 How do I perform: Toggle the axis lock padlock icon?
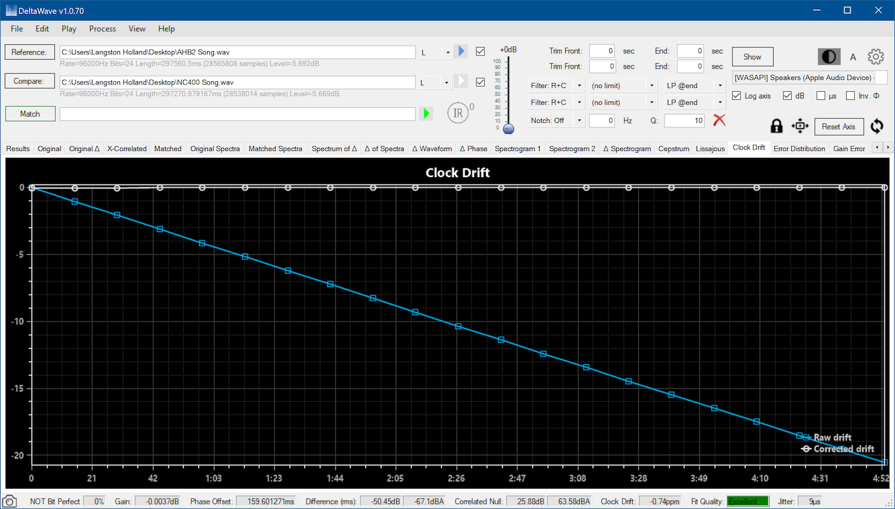click(x=776, y=126)
